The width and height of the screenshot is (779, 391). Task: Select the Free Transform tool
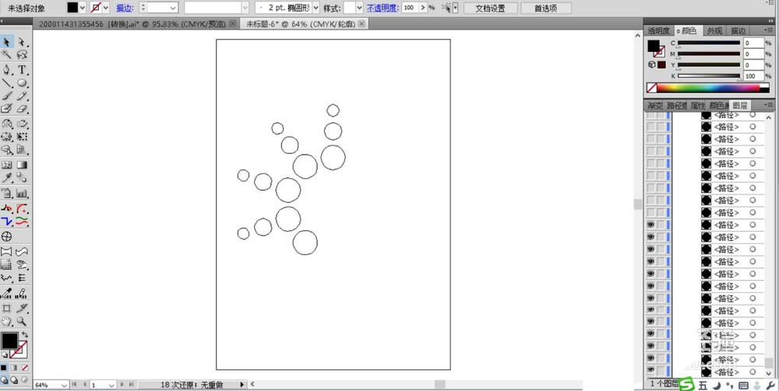point(22,136)
